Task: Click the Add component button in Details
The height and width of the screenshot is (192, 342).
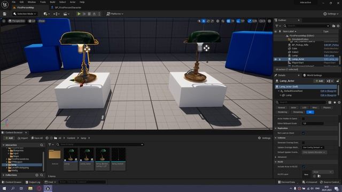Action: [x=319, y=81]
